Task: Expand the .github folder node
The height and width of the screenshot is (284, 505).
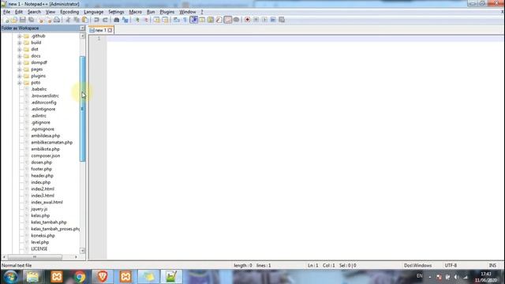Action: click(x=19, y=36)
